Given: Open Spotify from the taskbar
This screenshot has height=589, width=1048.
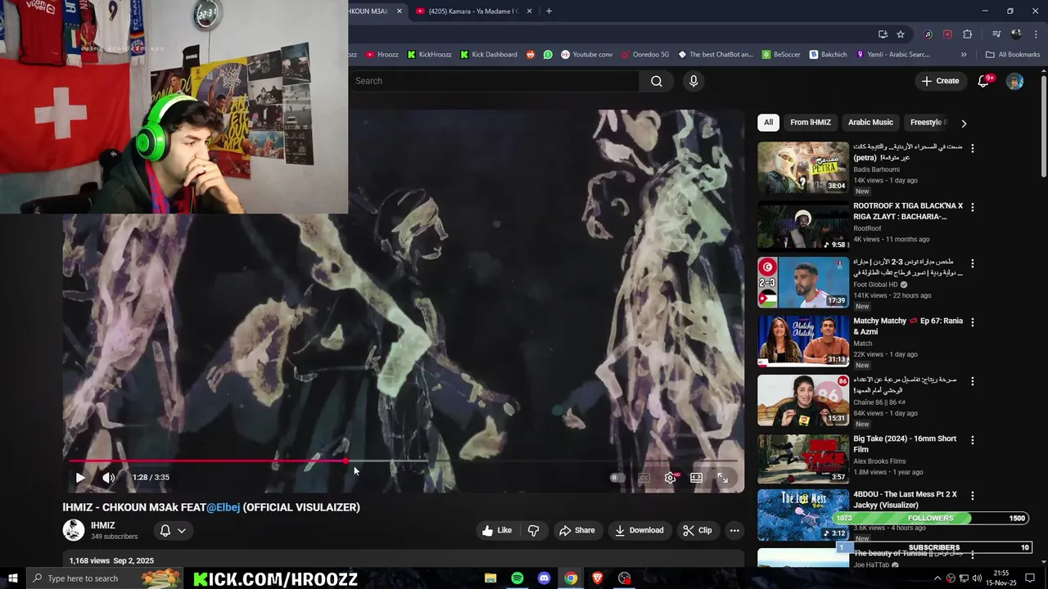Looking at the screenshot, I should (x=517, y=578).
